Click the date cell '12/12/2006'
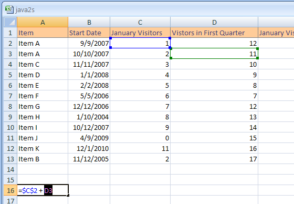 [x=89, y=107]
